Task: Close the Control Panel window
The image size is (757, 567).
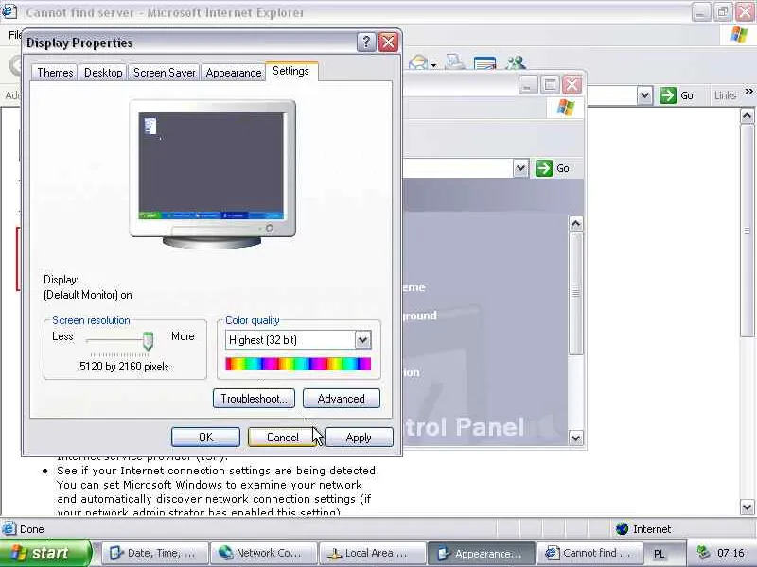Action: click(572, 85)
